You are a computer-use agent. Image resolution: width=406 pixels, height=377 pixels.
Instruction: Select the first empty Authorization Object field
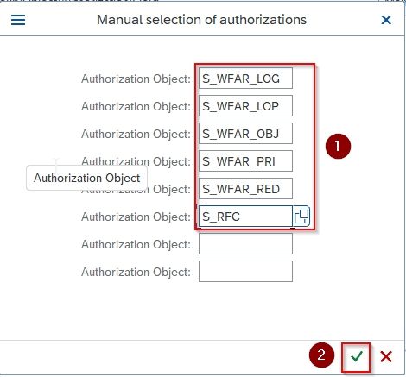click(245, 244)
